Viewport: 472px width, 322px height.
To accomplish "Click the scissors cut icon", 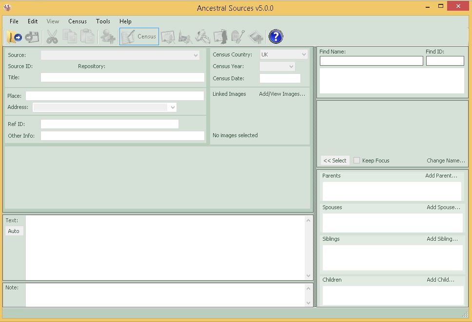I will click(52, 36).
